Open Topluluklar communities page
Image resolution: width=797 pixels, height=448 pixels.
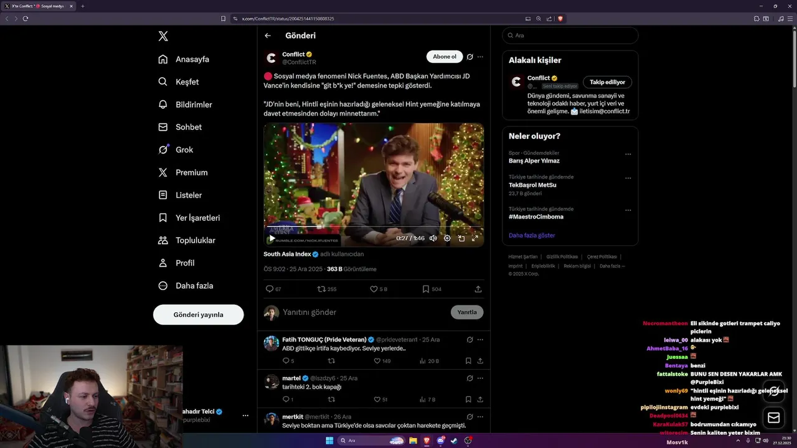pos(187,240)
